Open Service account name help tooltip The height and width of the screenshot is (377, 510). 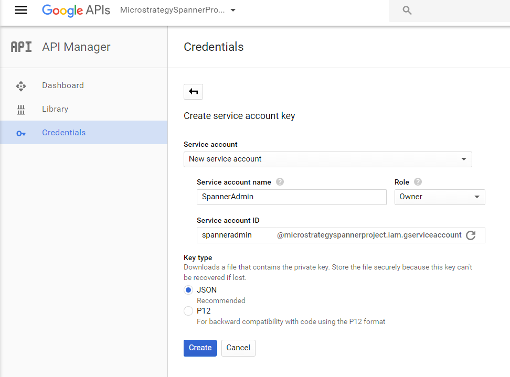[280, 182]
